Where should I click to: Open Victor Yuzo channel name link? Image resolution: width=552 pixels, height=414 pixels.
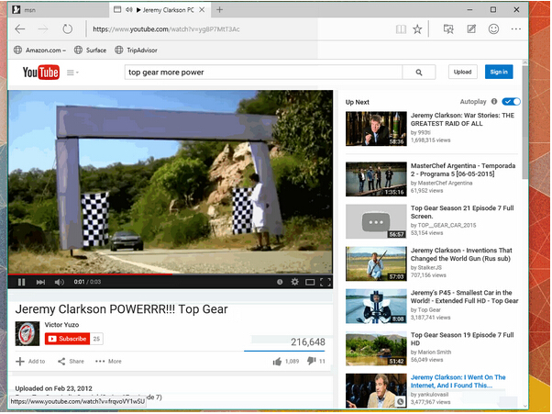[x=61, y=325]
